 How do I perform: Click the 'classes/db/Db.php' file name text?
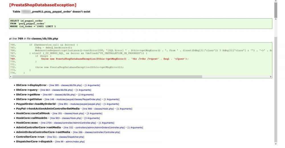coord(45,39)
